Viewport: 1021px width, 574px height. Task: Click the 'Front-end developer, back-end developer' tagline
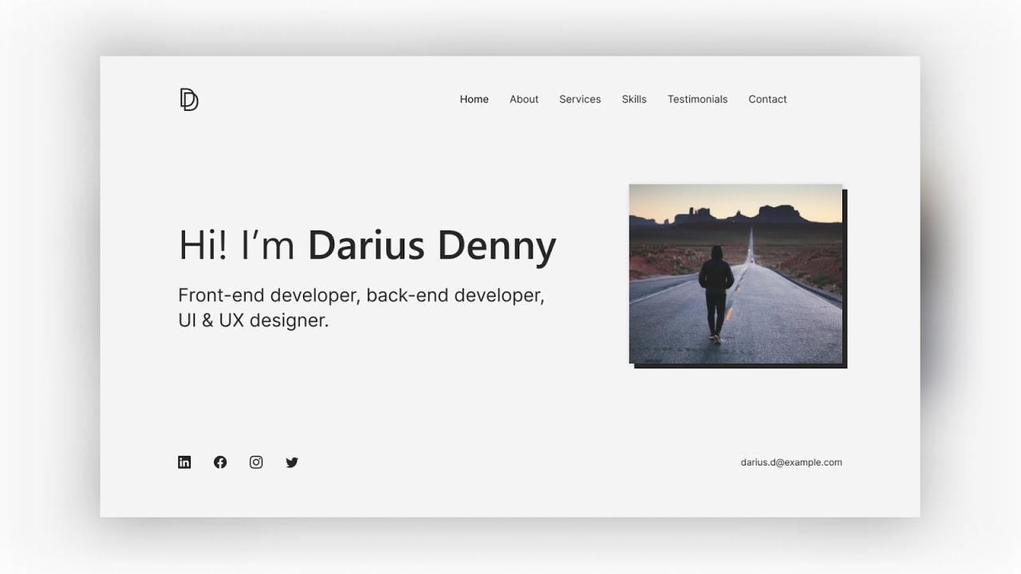tap(361, 308)
